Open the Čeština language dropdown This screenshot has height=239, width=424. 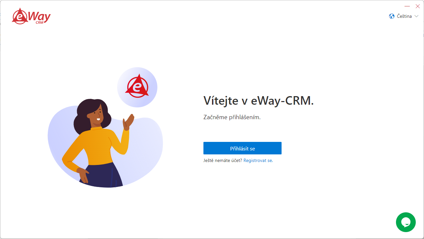pyautogui.click(x=404, y=16)
